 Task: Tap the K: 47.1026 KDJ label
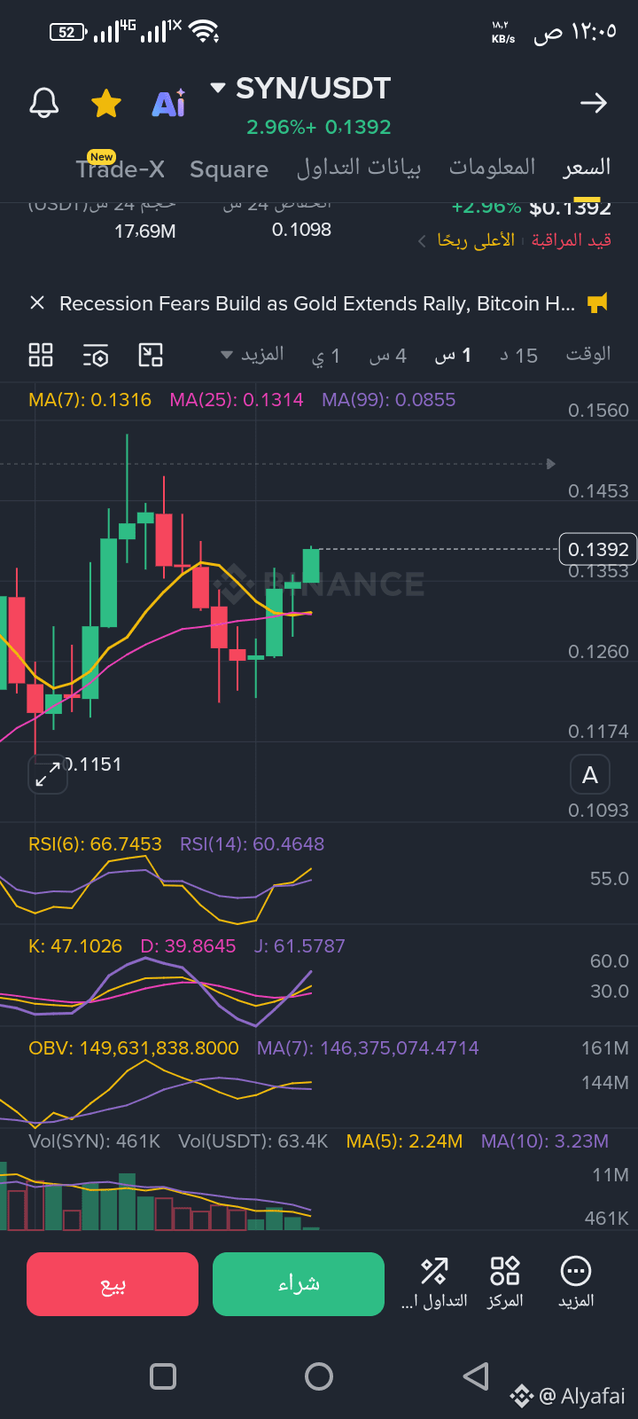coord(75,946)
